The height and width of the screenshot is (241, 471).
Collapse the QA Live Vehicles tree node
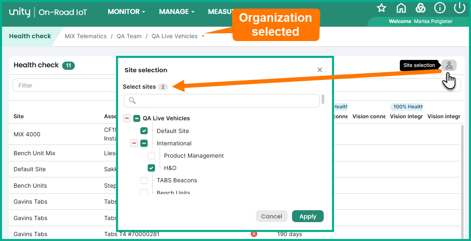(x=127, y=118)
